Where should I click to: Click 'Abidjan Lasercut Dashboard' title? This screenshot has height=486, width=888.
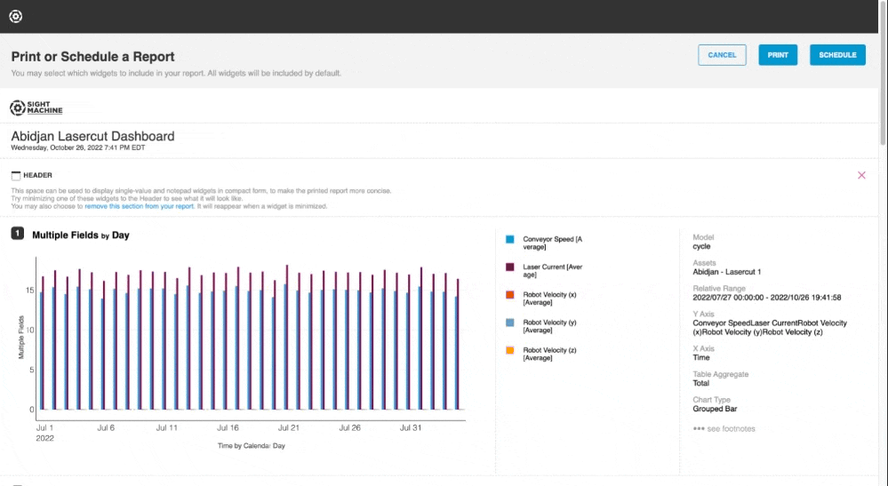(92, 136)
